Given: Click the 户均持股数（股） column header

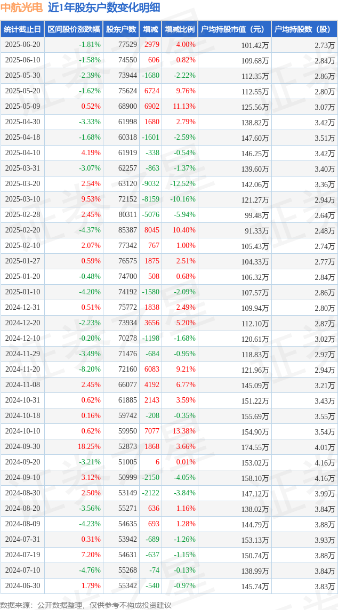Looking at the screenshot, I should (x=304, y=29).
